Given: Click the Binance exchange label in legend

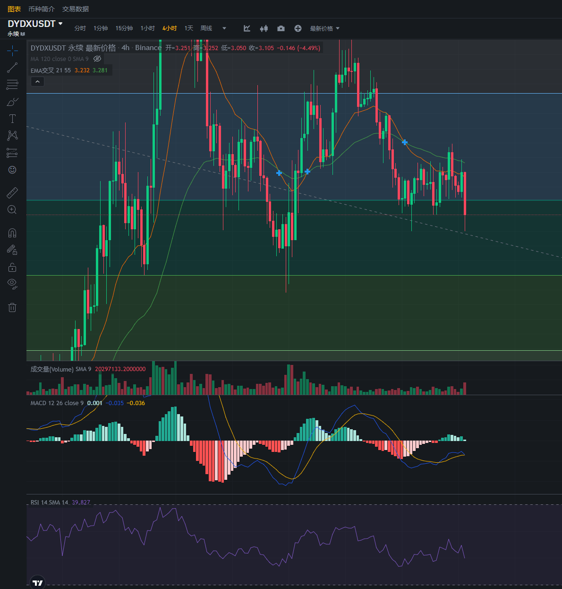Looking at the screenshot, I should 148,48.
